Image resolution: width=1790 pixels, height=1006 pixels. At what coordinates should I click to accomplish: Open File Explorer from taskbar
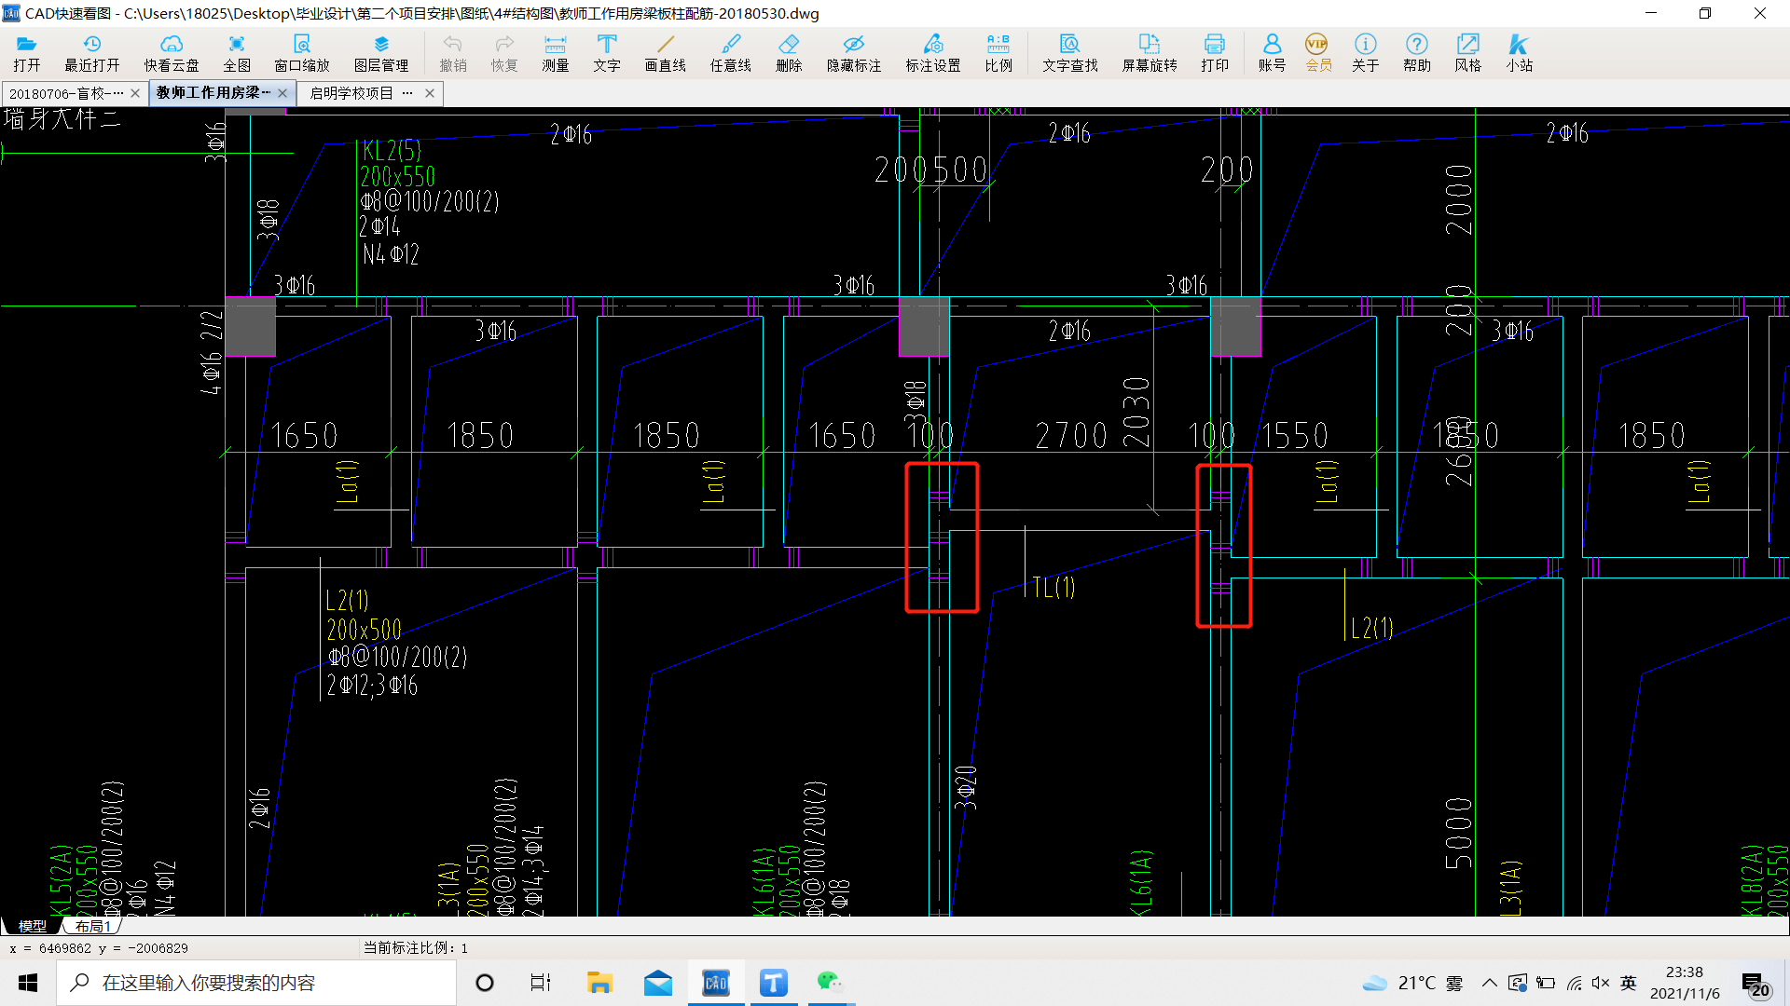click(599, 983)
